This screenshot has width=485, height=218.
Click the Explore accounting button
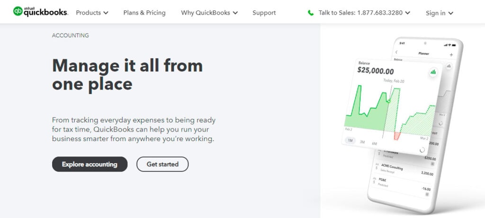coord(90,164)
